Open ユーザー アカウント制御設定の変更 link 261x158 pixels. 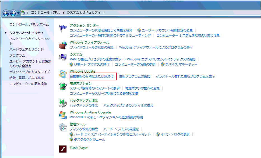(167, 30)
